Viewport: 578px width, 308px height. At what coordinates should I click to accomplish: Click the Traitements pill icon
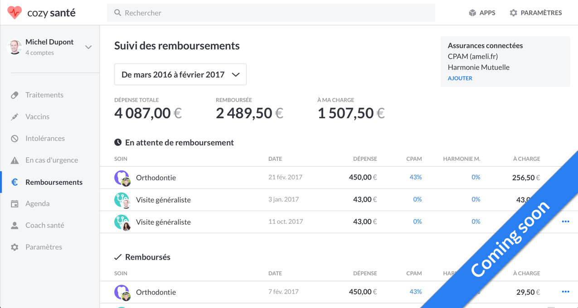(x=15, y=95)
